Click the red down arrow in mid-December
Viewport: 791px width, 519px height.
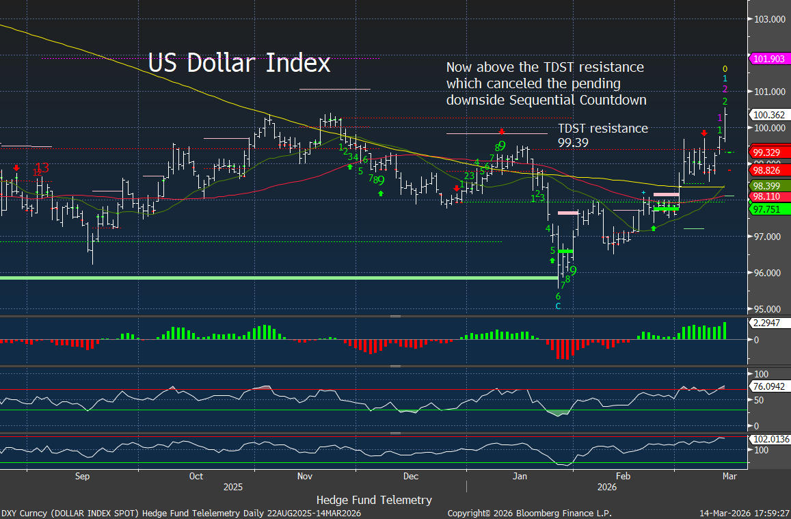click(457, 189)
